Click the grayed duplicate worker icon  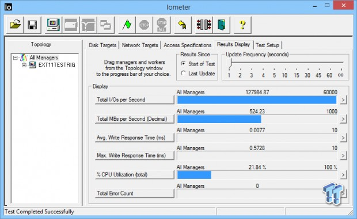105,25
